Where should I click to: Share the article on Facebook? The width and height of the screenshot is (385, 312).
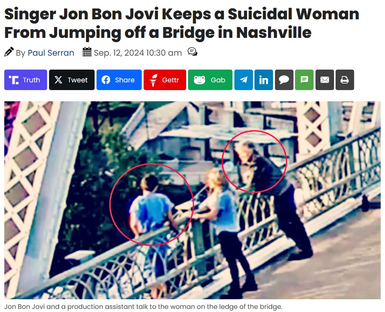[x=119, y=80]
